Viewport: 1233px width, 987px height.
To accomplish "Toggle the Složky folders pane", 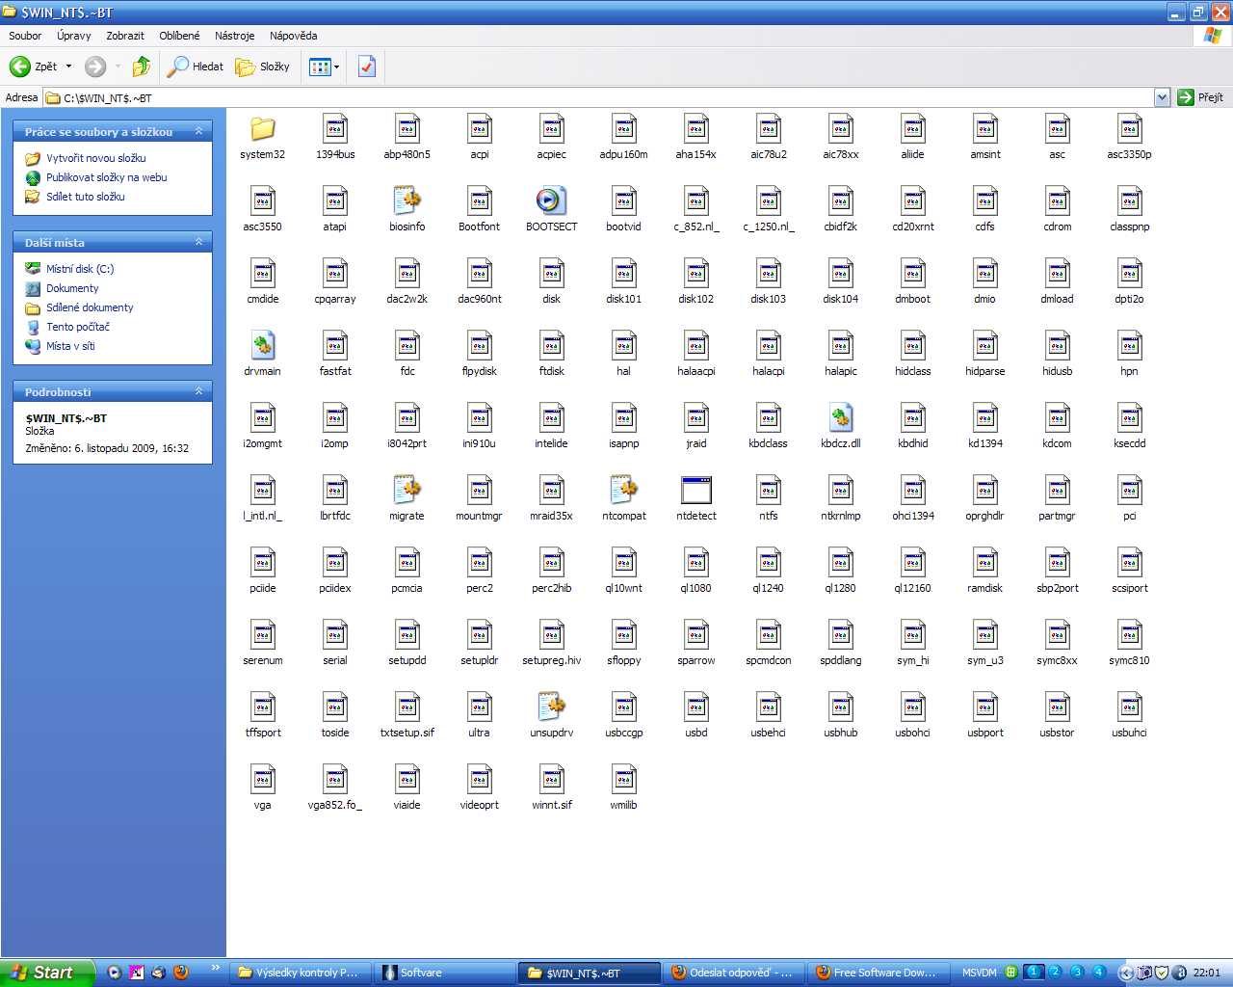I will pos(263,67).
